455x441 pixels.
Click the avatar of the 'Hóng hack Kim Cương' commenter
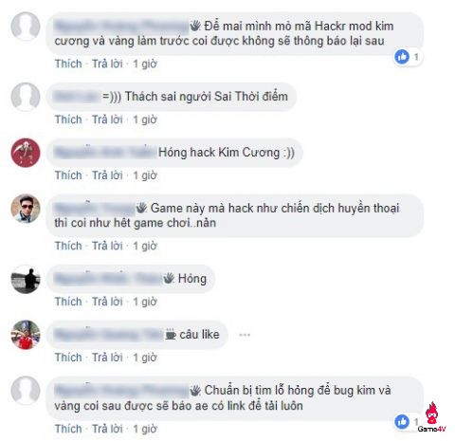tap(26, 153)
